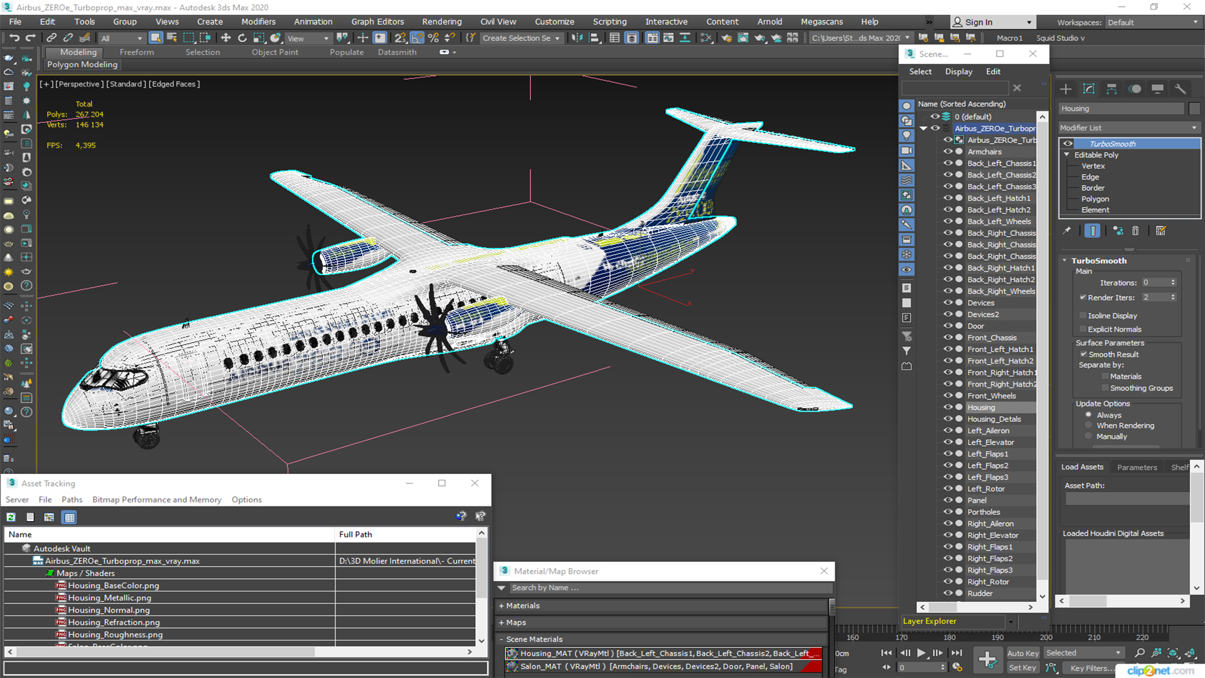Select the Manually update option

[1089, 437]
